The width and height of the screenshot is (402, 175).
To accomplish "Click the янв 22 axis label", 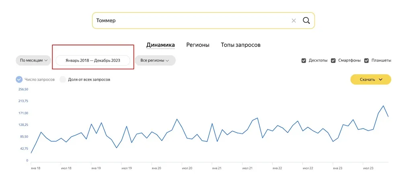I will [x=277, y=168].
